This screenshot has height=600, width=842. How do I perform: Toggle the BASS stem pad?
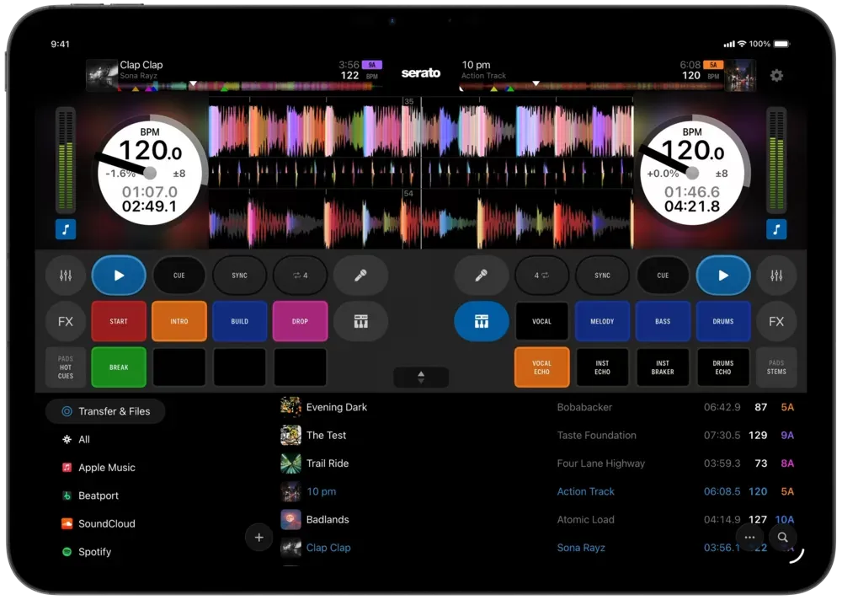663,322
